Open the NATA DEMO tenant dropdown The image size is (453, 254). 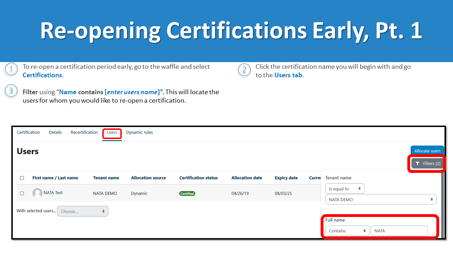tap(380, 200)
